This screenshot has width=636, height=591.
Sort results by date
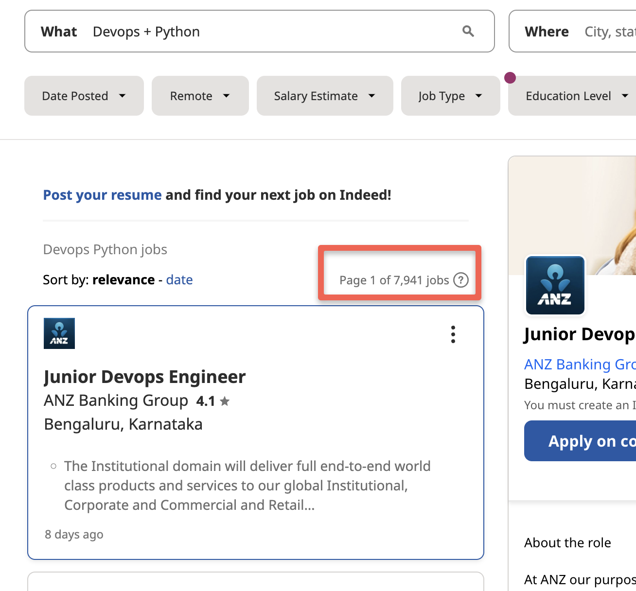(179, 279)
